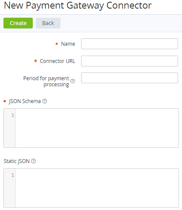Open the help icon next to Static JSON

point(34,161)
